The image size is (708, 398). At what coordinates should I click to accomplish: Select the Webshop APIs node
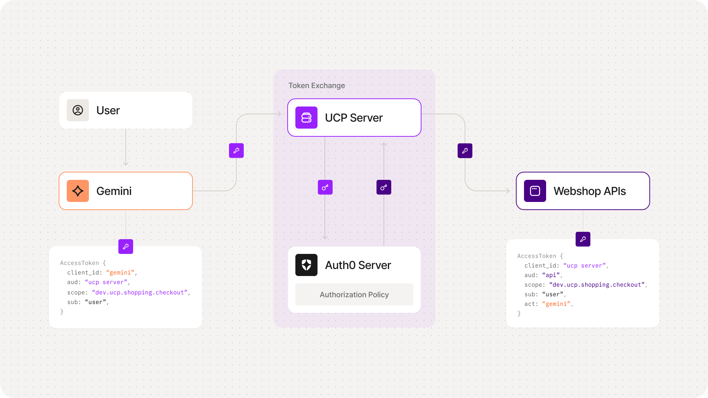pyautogui.click(x=583, y=191)
